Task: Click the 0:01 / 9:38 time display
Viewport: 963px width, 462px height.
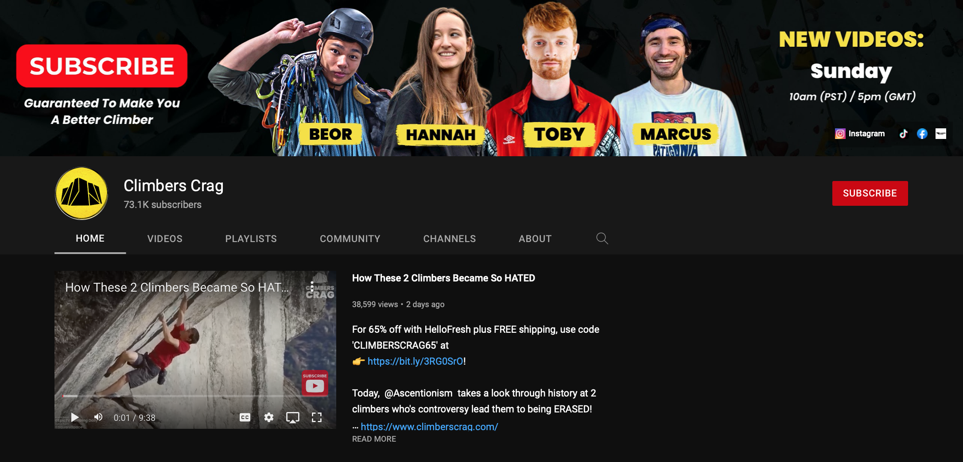Action: pos(135,418)
